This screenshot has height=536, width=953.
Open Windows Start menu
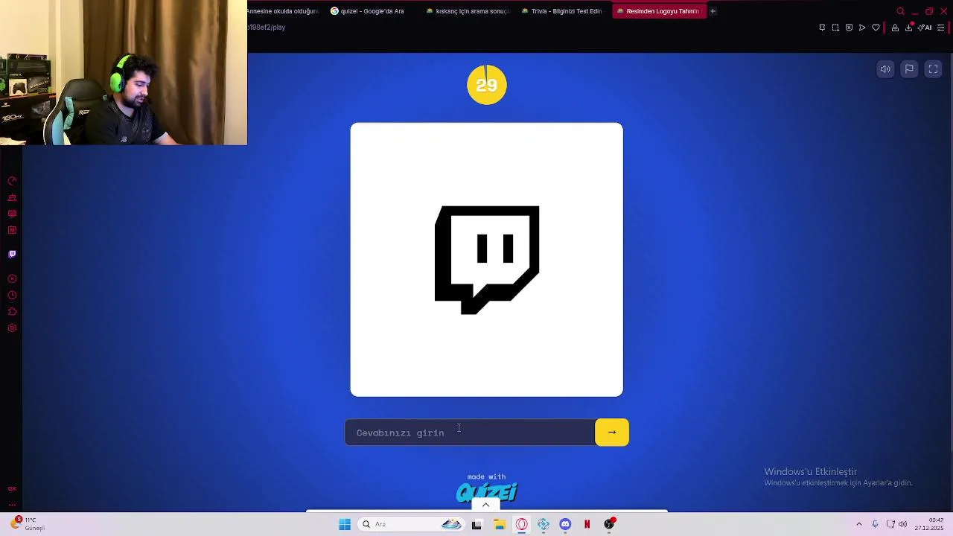point(345,524)
